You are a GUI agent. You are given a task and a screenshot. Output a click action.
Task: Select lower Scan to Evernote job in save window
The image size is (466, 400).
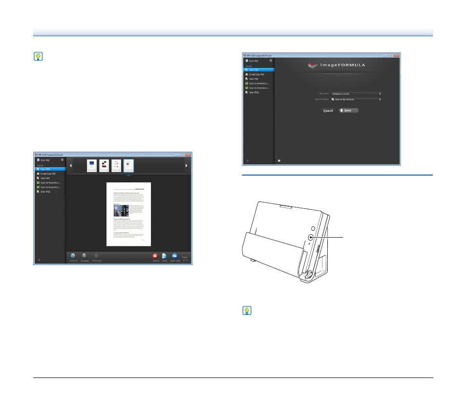click(x=259, y=88)
